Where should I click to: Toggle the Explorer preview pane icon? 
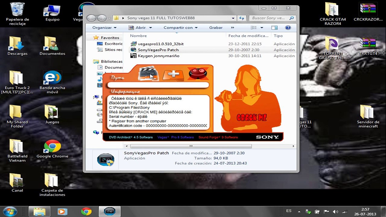tap(274, 28)
